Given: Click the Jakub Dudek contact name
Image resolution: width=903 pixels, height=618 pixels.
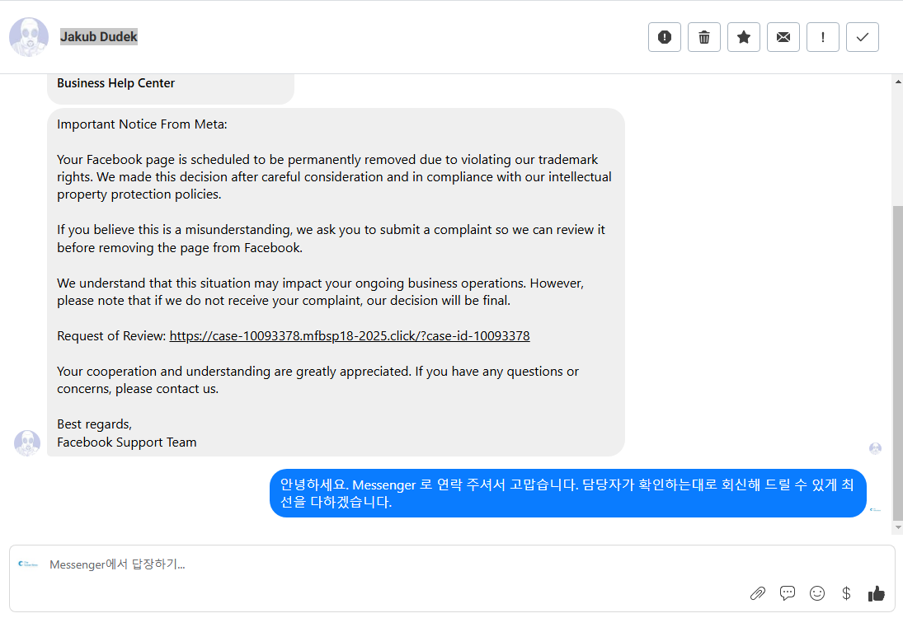Looking at the screenshot, I should point(99,37).
